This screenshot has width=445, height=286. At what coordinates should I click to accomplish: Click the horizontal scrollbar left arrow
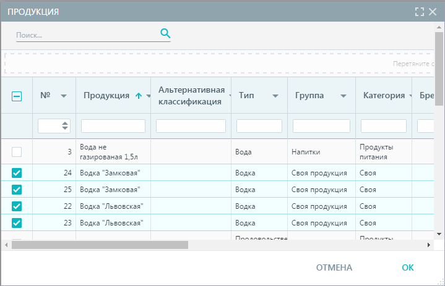[6, 245]
